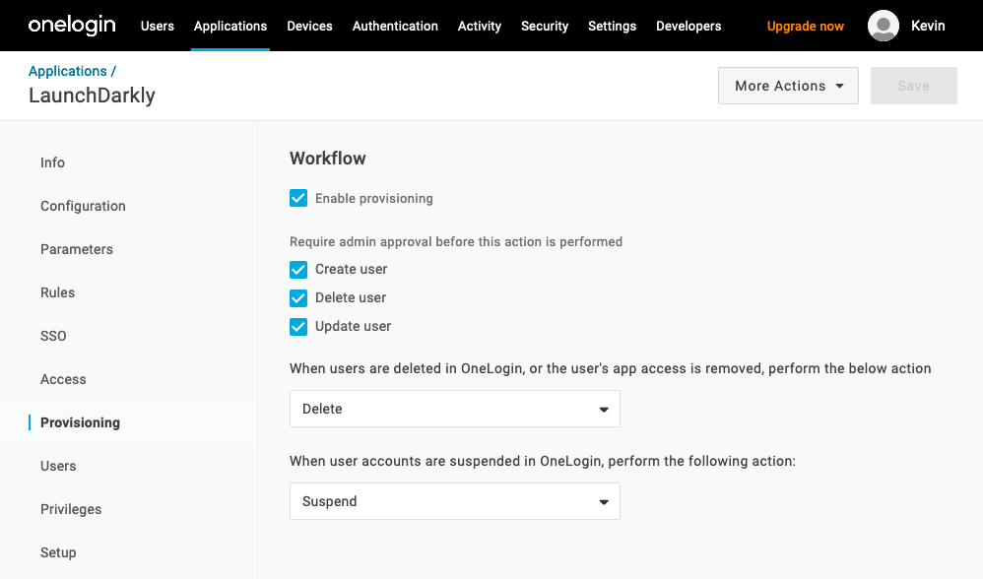
Task: Click the onelogin logo
Action: pos(71,26)
